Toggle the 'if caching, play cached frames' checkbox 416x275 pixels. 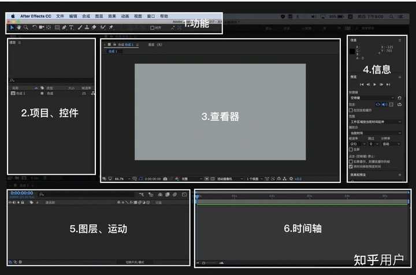(x=351, y=162)
